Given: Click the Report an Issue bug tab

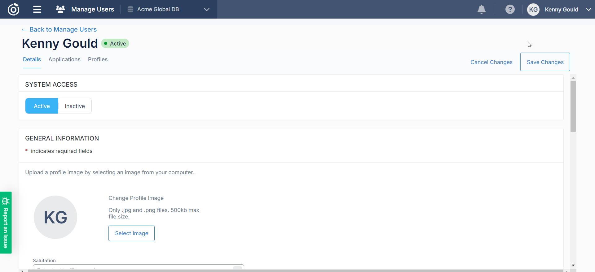Looking at the screenshot, I should click(x=6, y=222).
